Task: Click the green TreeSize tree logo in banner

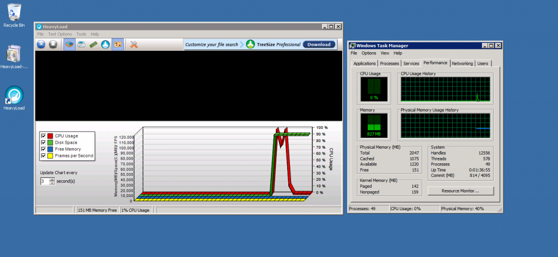Action: tap(250, 45)
